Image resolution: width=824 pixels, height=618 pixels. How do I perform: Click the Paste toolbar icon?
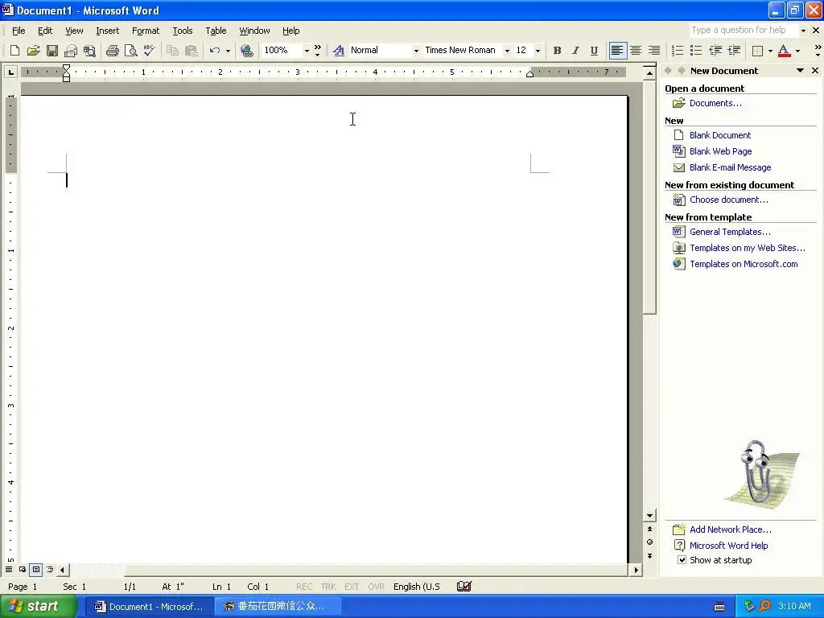pyautogui.click(x=192, y=51)
